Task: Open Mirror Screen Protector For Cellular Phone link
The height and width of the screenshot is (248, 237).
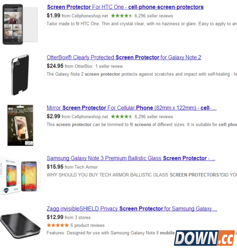Action: click(132, 108)
